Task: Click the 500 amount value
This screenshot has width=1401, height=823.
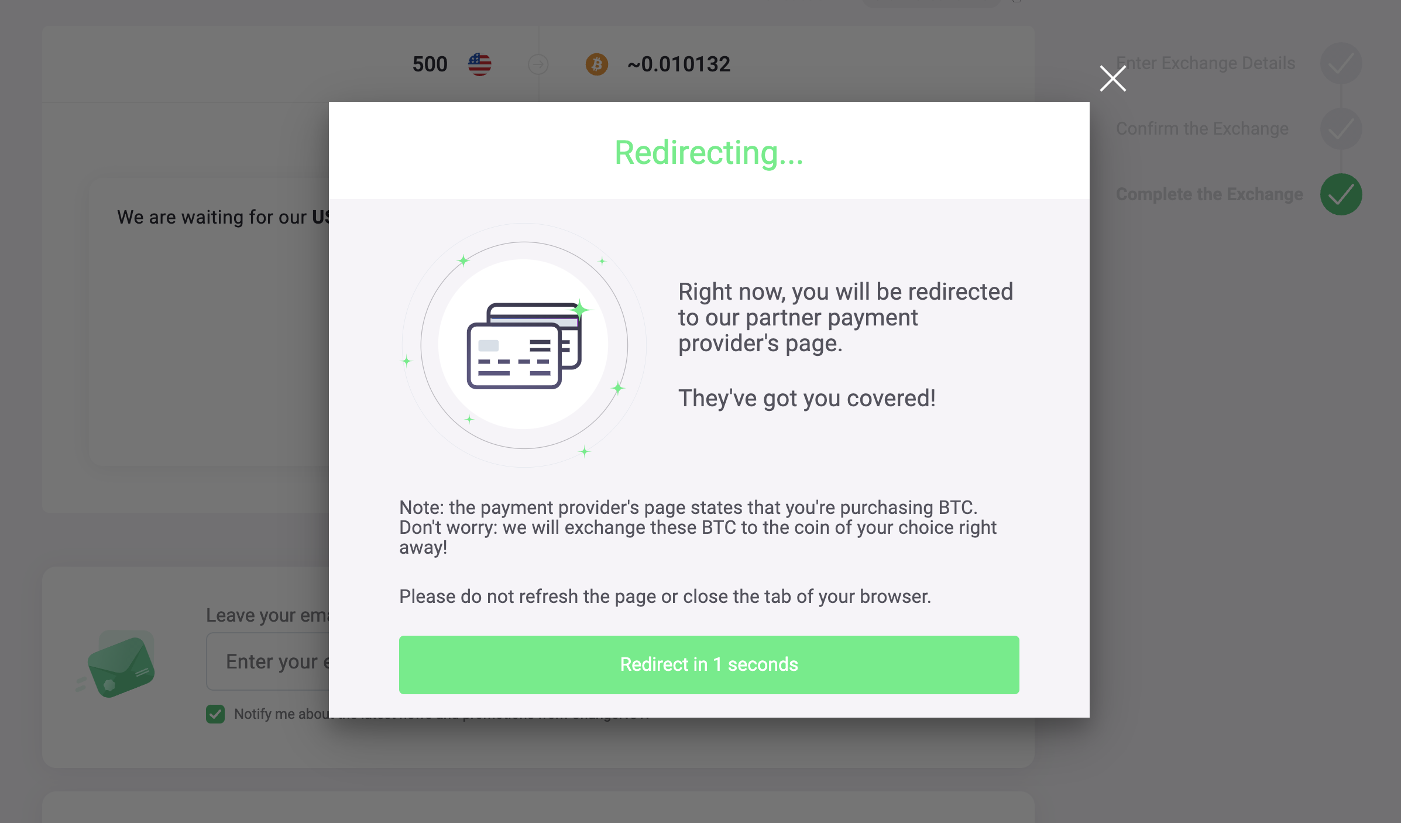Action: 430,64
